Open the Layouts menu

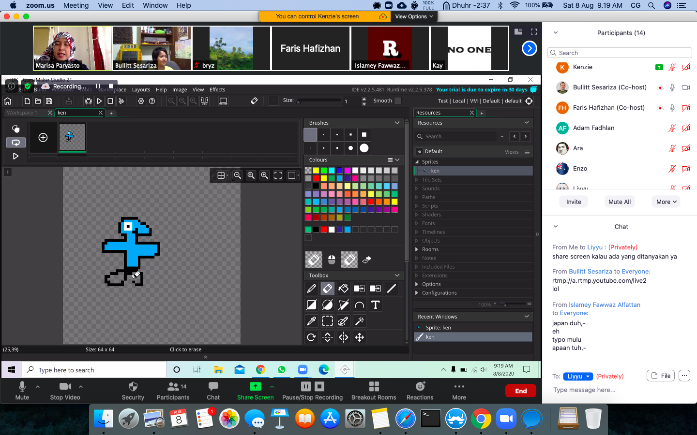click(141, 89)
